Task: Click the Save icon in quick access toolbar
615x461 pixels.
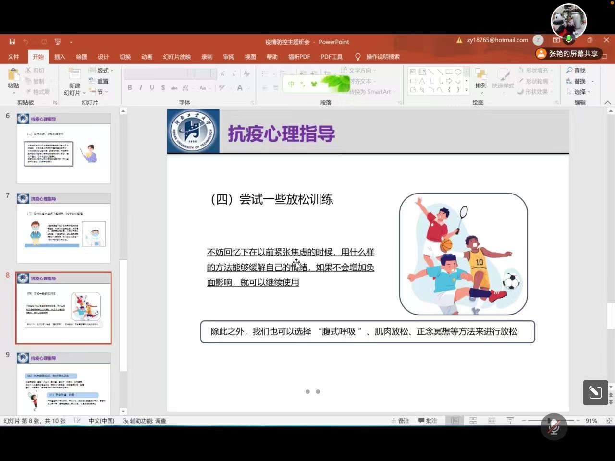Action: (x=12, y=42)
